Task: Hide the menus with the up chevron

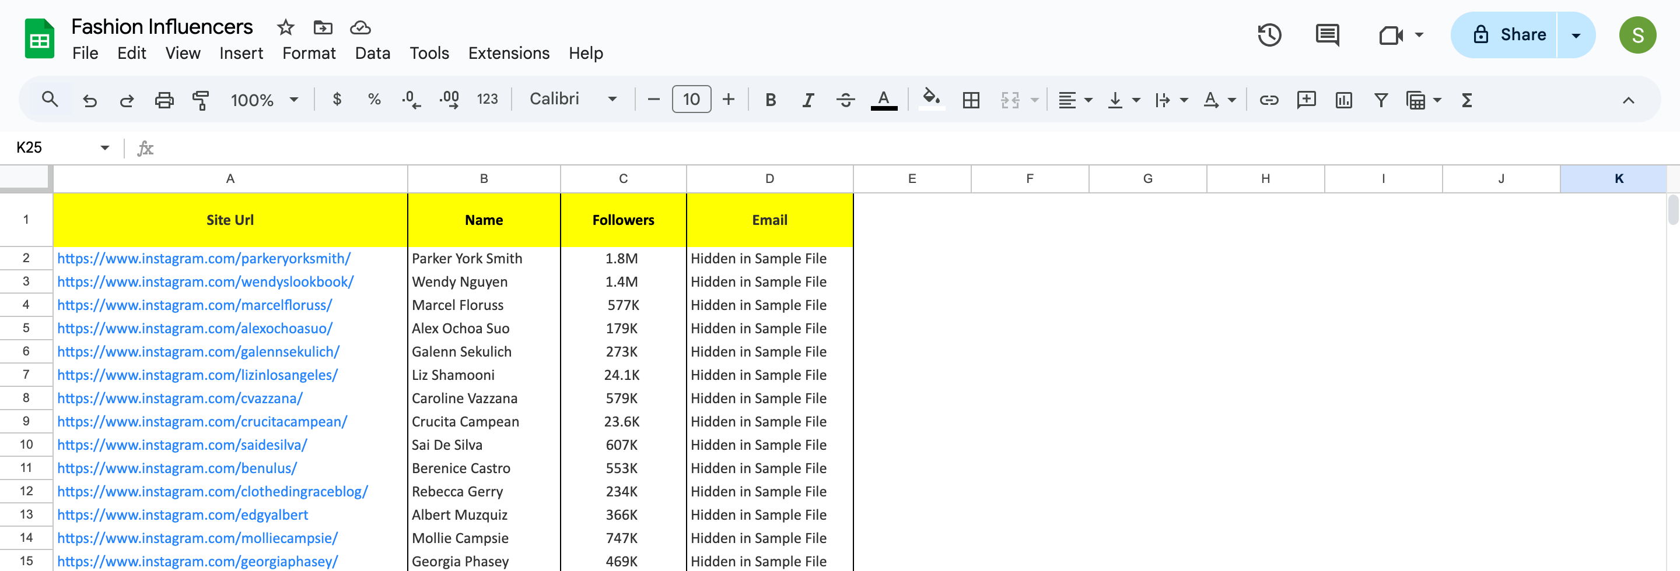Action: click(x=1628, y=100)
